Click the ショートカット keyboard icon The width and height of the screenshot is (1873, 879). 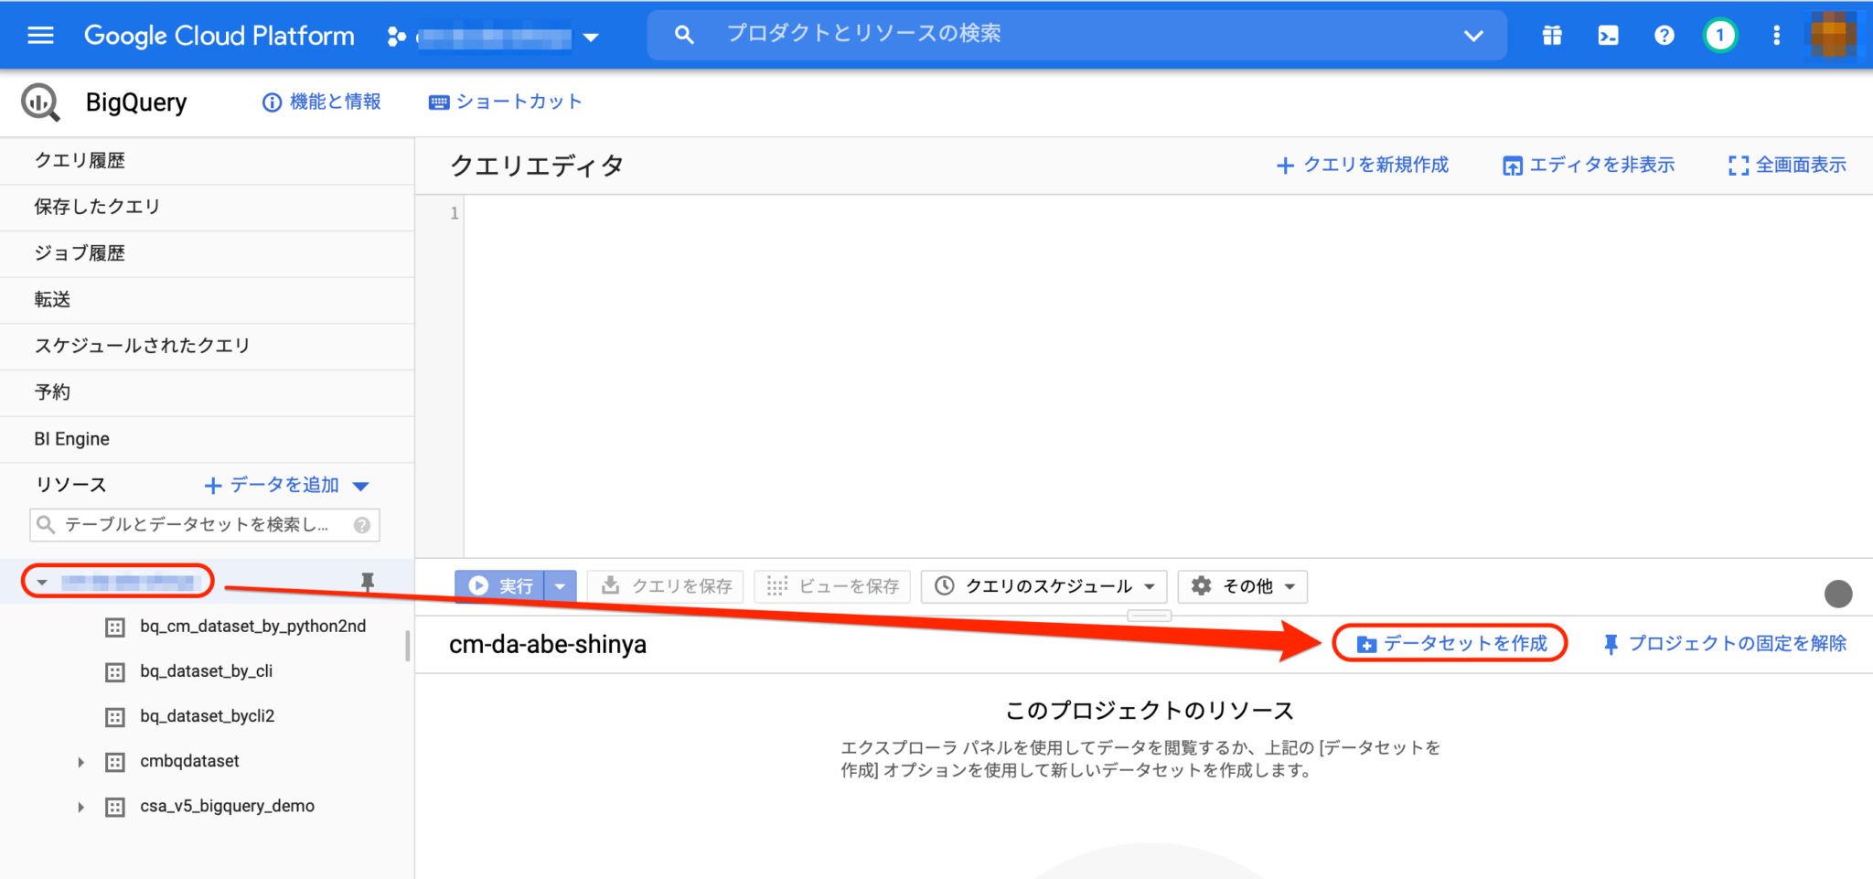(439, 102)
